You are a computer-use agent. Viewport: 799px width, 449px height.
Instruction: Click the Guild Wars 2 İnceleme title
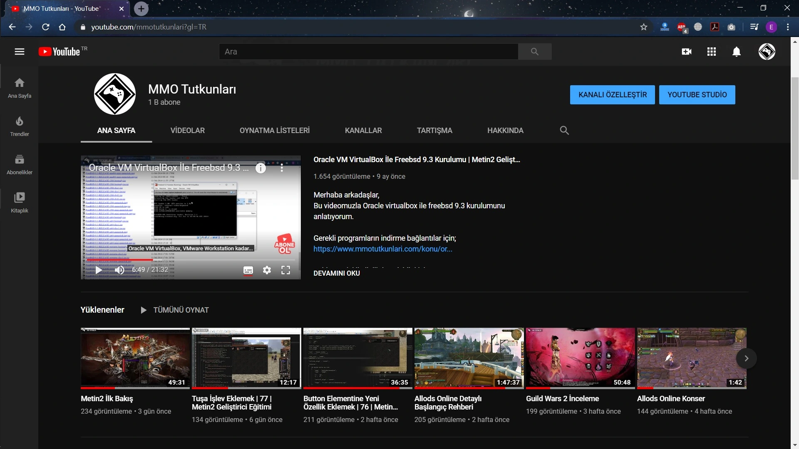[x=562, y=399]
